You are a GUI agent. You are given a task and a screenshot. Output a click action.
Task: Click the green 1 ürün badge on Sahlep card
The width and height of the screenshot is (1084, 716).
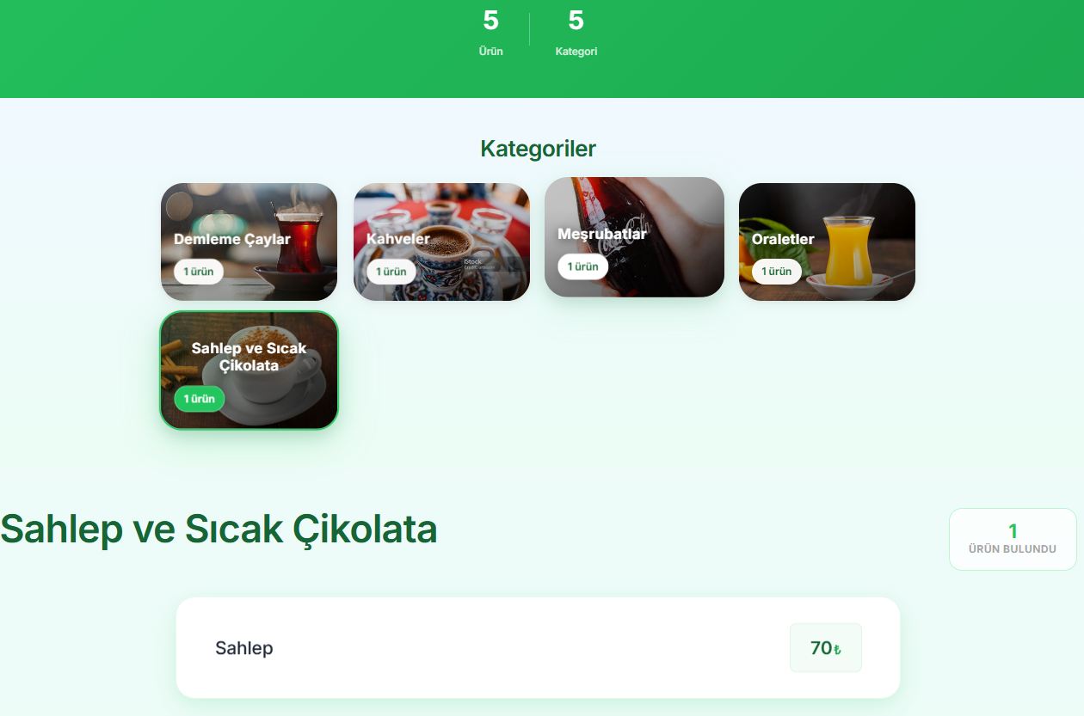point(199,399)
